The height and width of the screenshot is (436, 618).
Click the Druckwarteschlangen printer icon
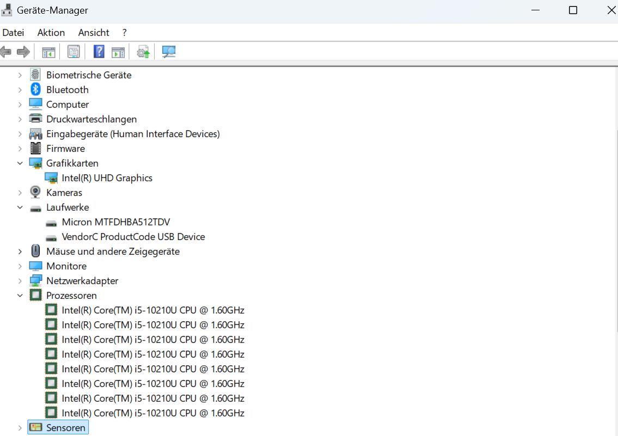[35, 119]
